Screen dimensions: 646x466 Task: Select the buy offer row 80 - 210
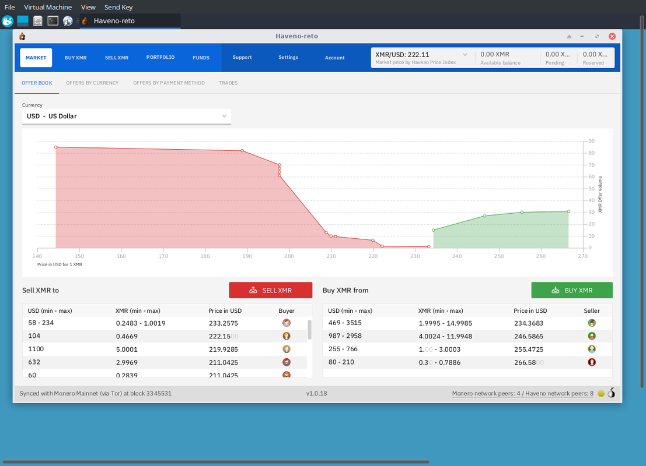pyautogui.click(x=467, y=362)
